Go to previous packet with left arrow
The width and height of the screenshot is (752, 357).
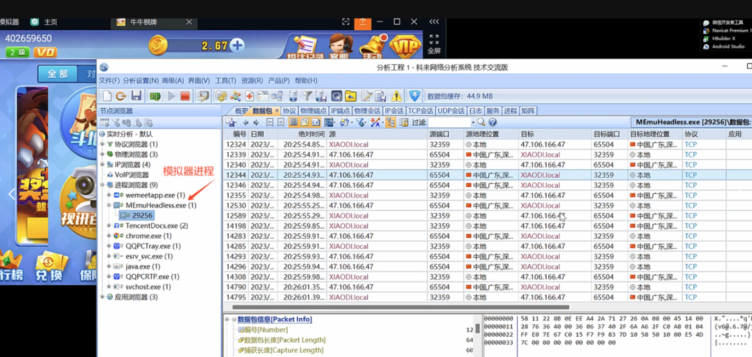click(x=245, y=123)
